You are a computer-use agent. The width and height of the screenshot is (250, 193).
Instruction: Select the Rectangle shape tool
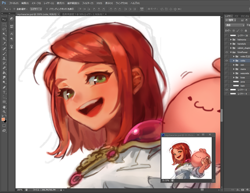(x=4, y=102)
